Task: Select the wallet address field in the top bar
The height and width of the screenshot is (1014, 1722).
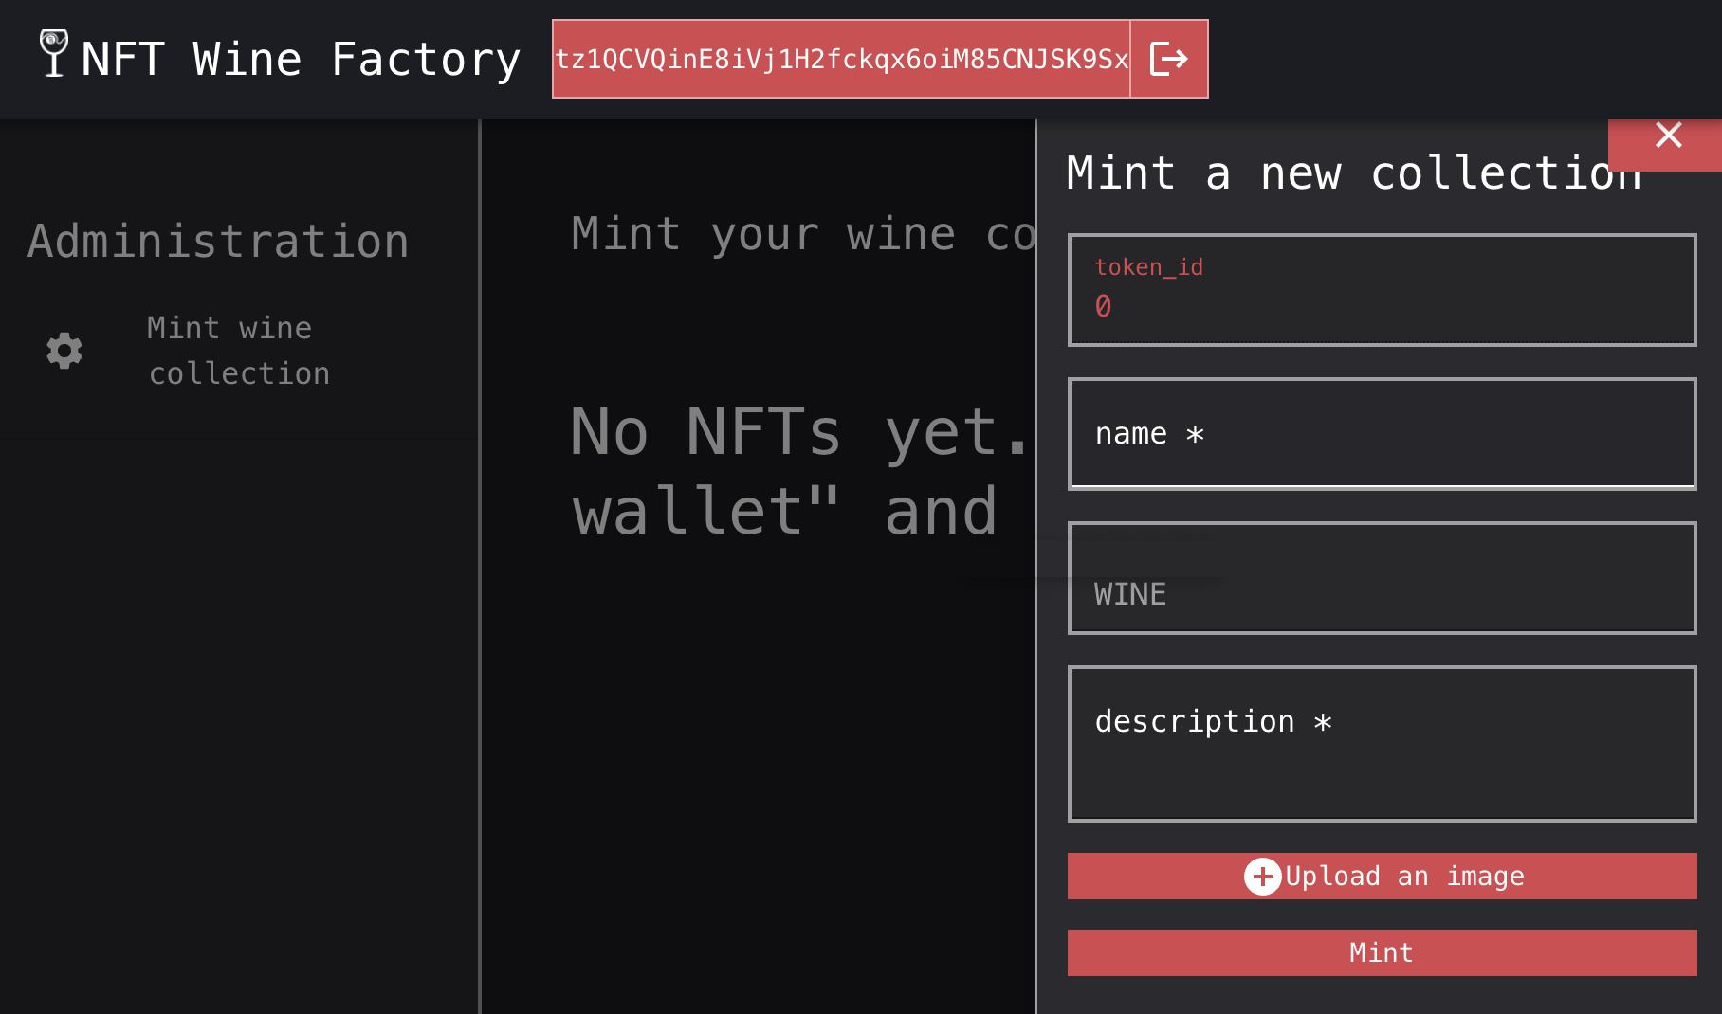Action: (x=842, y=58)
